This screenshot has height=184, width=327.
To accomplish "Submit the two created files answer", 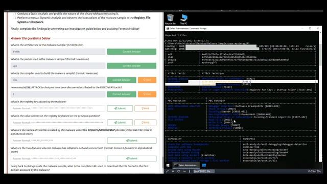I will [132, 141].
